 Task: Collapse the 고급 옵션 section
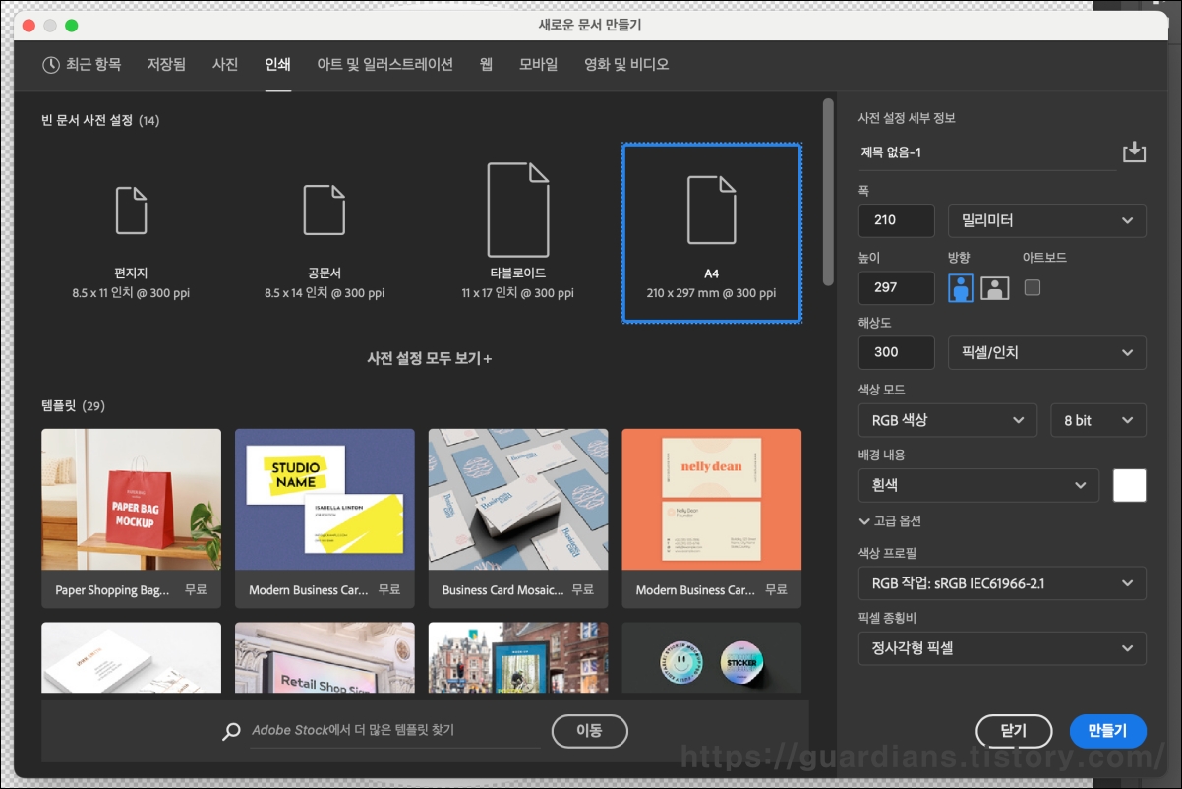click(890, 521)
